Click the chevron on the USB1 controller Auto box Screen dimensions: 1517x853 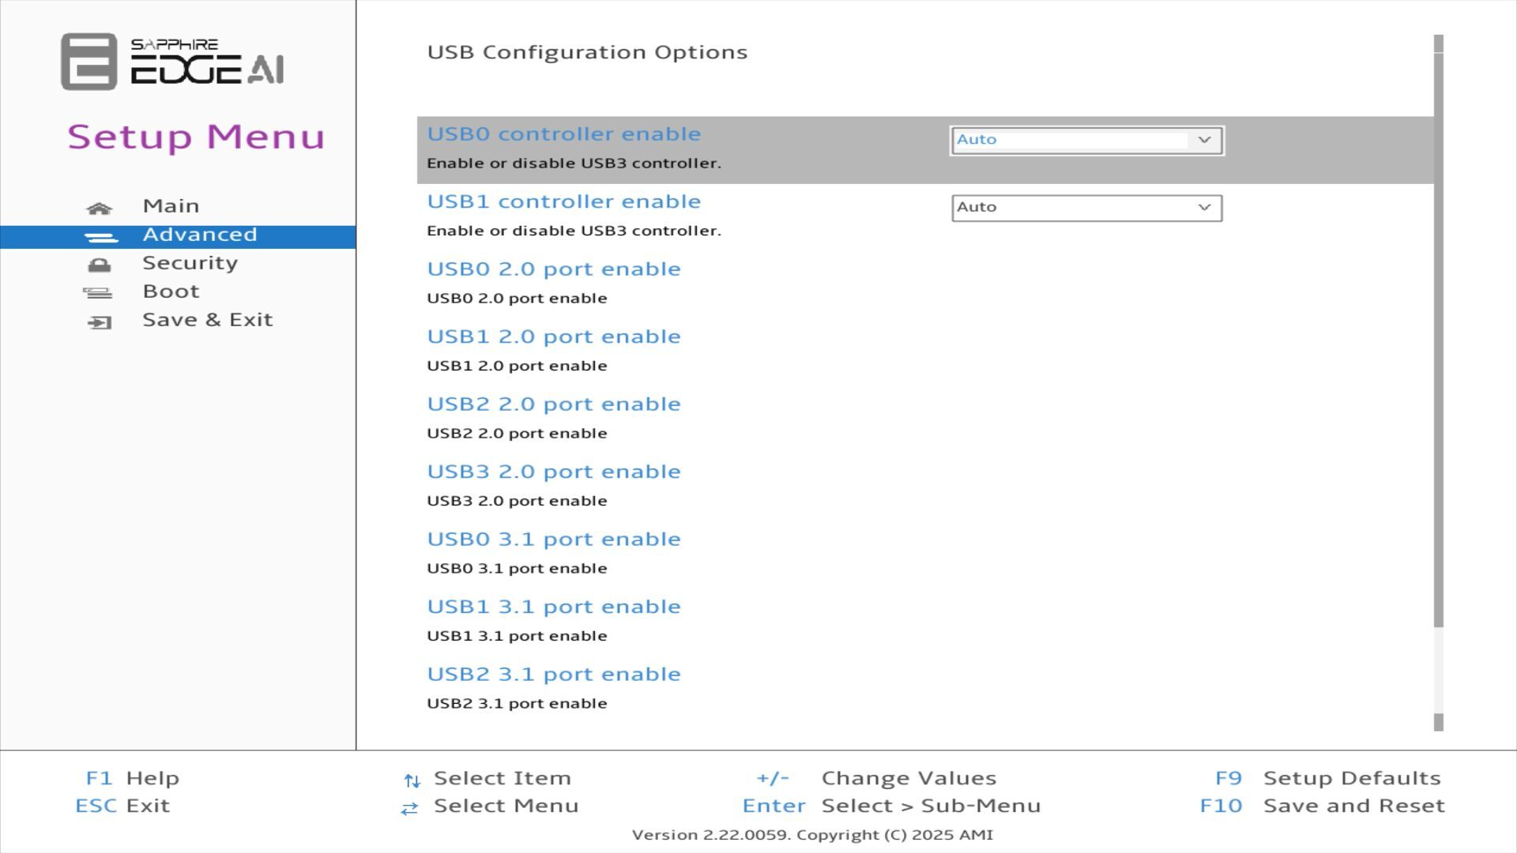[1204, 208]
